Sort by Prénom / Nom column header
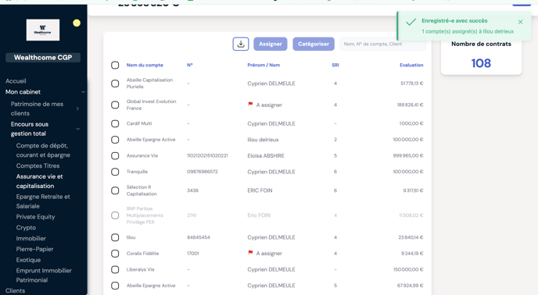This screenshot has height=295, width=538. pos(264,65)
